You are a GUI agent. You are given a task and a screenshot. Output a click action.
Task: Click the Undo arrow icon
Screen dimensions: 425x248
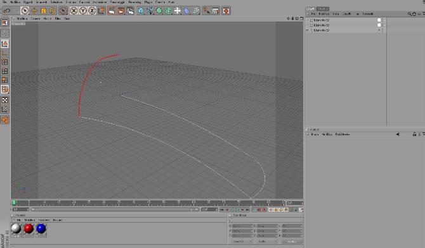coord(7,11)
